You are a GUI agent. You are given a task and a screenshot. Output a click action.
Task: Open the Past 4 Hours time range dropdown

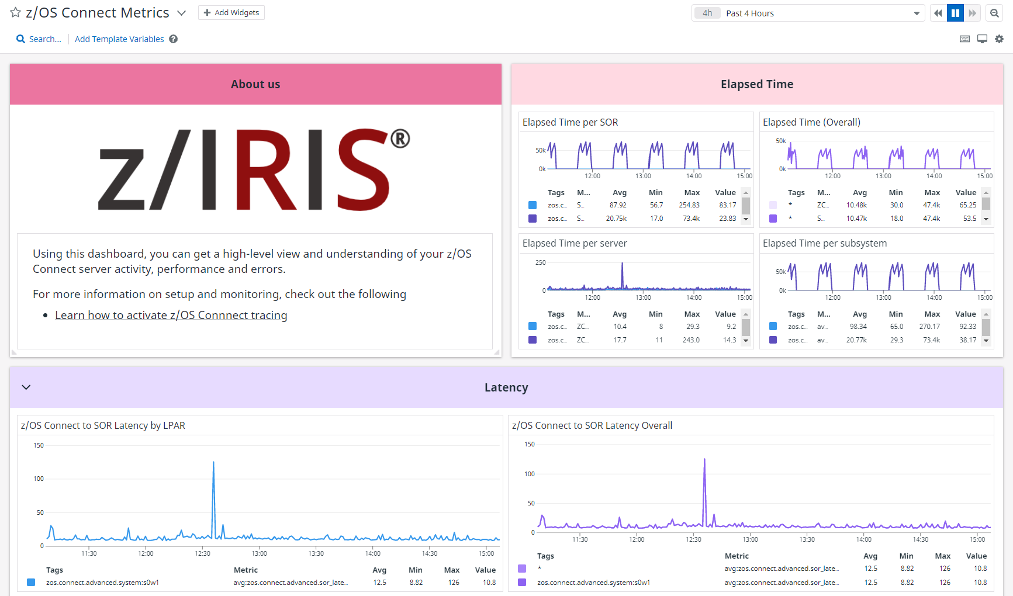(807, 13)
